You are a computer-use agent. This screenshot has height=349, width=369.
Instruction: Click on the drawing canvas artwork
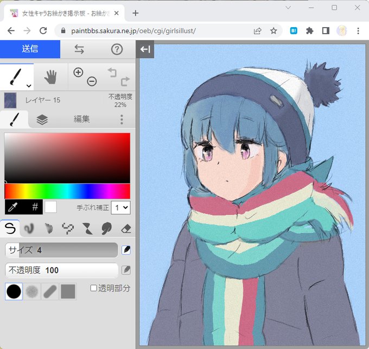252,195
